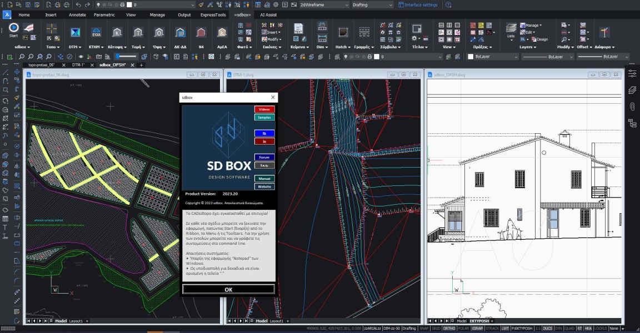Screen dimensions: 640x333
Task: Click the N4 red building icon
Action: pyautogui.click(x=201, y=33)
